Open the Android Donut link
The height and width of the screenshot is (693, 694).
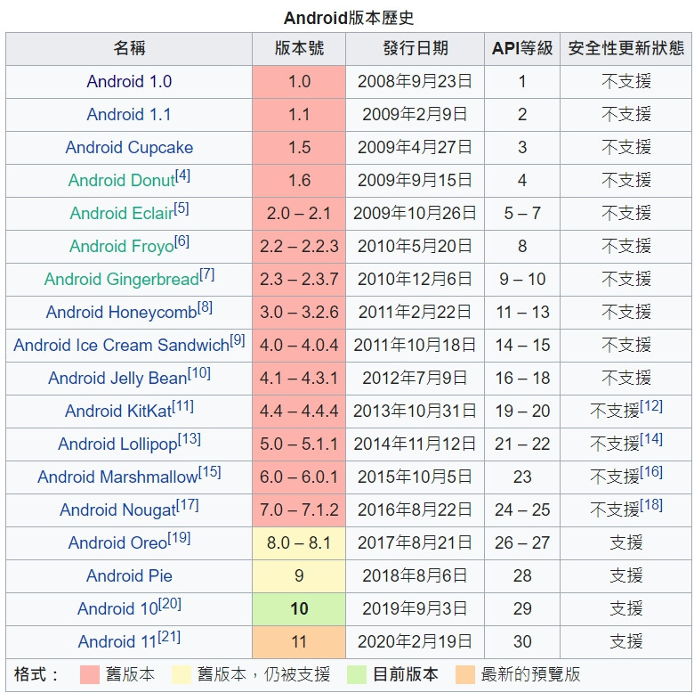click(122, 180)
